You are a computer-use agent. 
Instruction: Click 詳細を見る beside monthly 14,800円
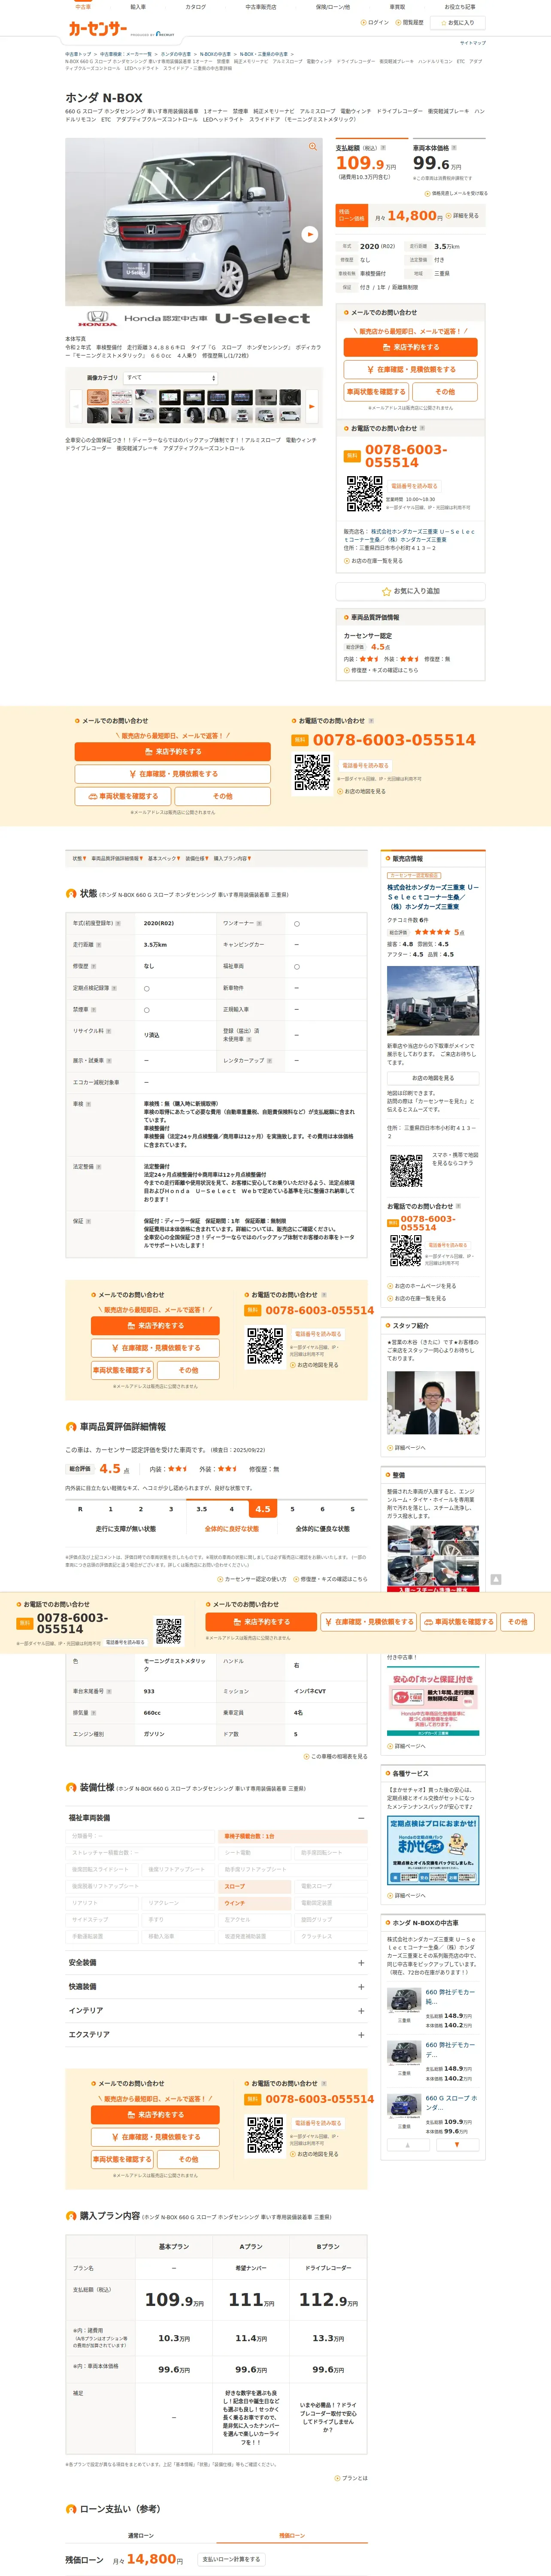(x=463, y=216)
